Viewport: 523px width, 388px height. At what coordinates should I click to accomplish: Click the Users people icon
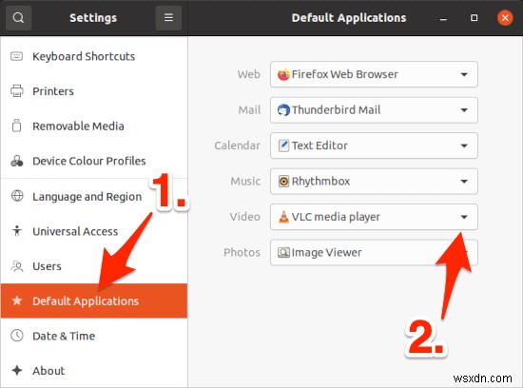[x=17, y=266]
